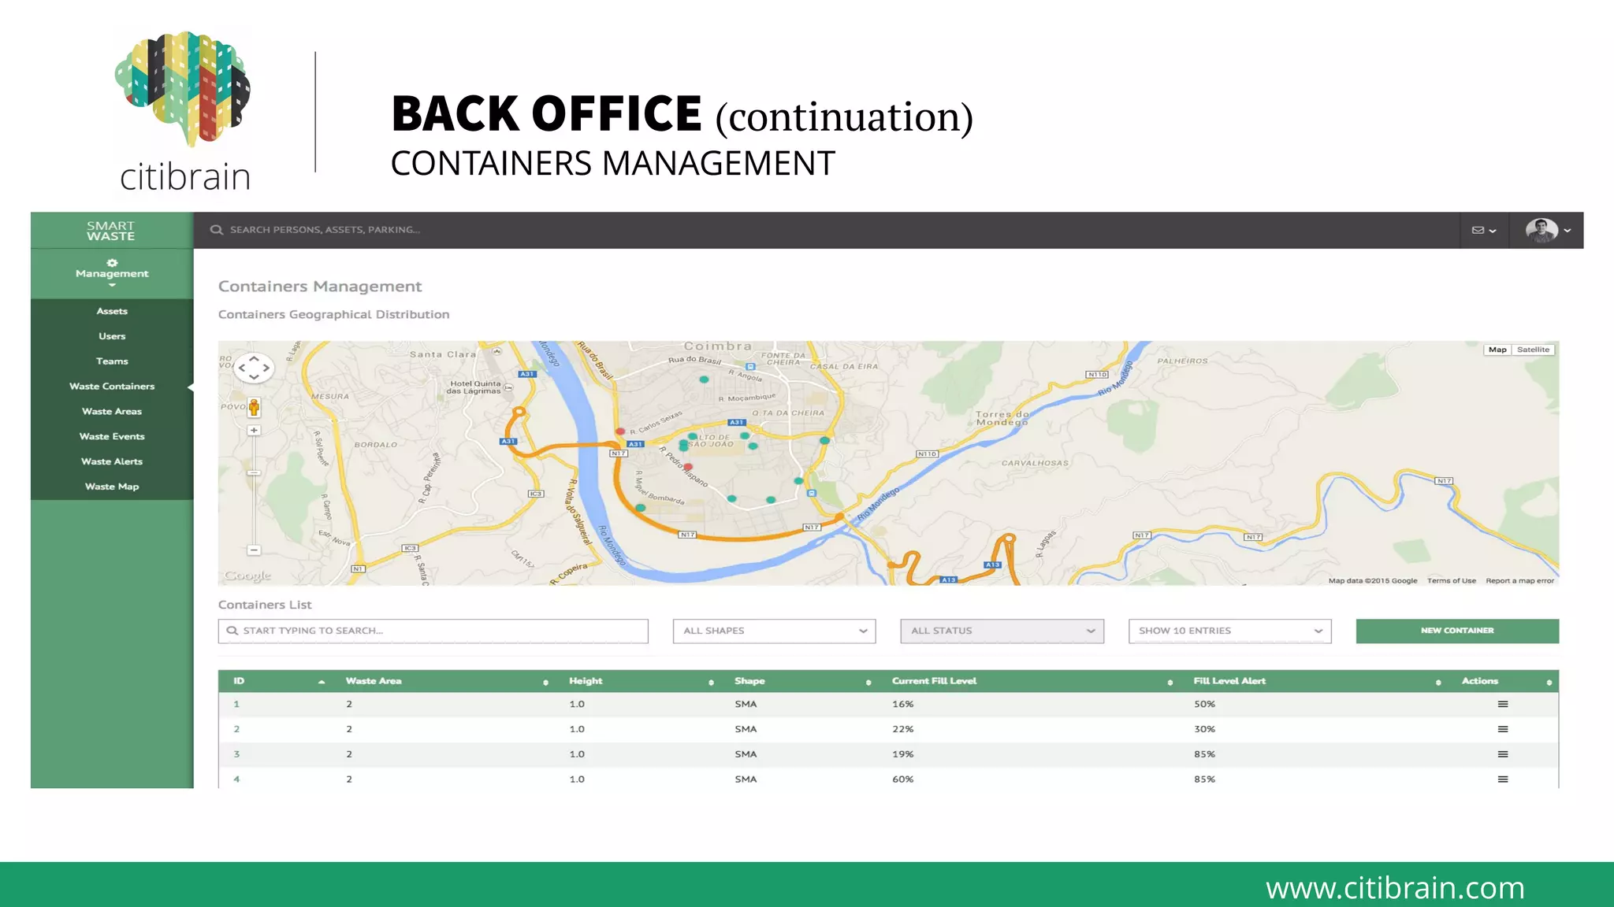The image size is (1614, 907).
Task: Click the search icon in containers list filter
Action: [232, 631]
